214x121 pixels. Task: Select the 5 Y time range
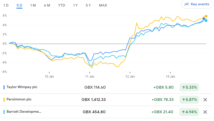coord(88,5)
